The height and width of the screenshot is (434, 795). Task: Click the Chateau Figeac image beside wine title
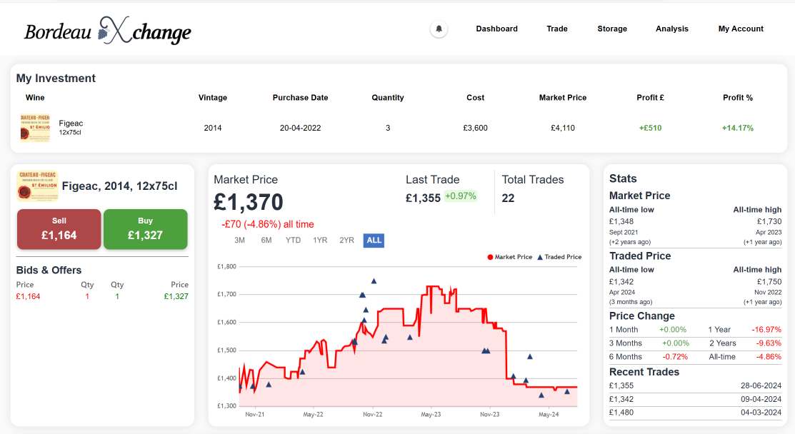coord(38,186)
